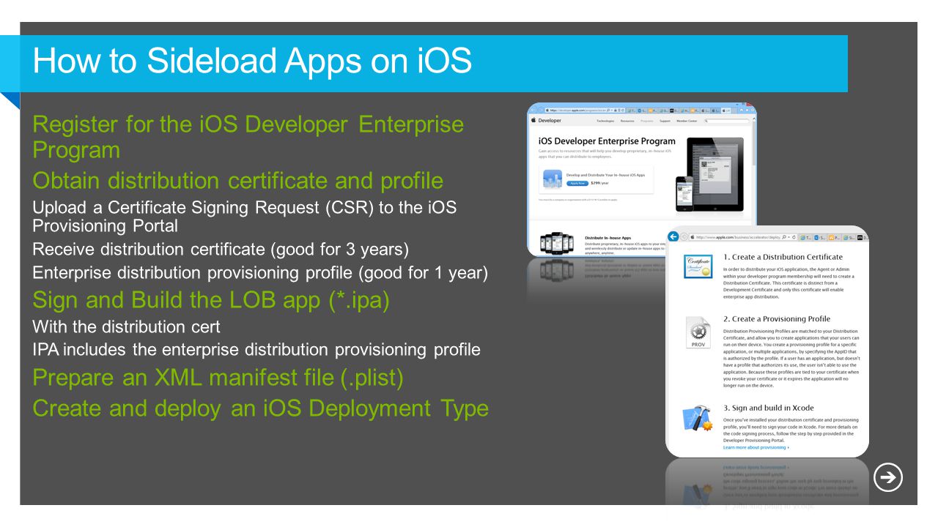This screenshot has height=527, width=938.
Task: Follow the Learn more about provisioning link
Action: point(756,447)
